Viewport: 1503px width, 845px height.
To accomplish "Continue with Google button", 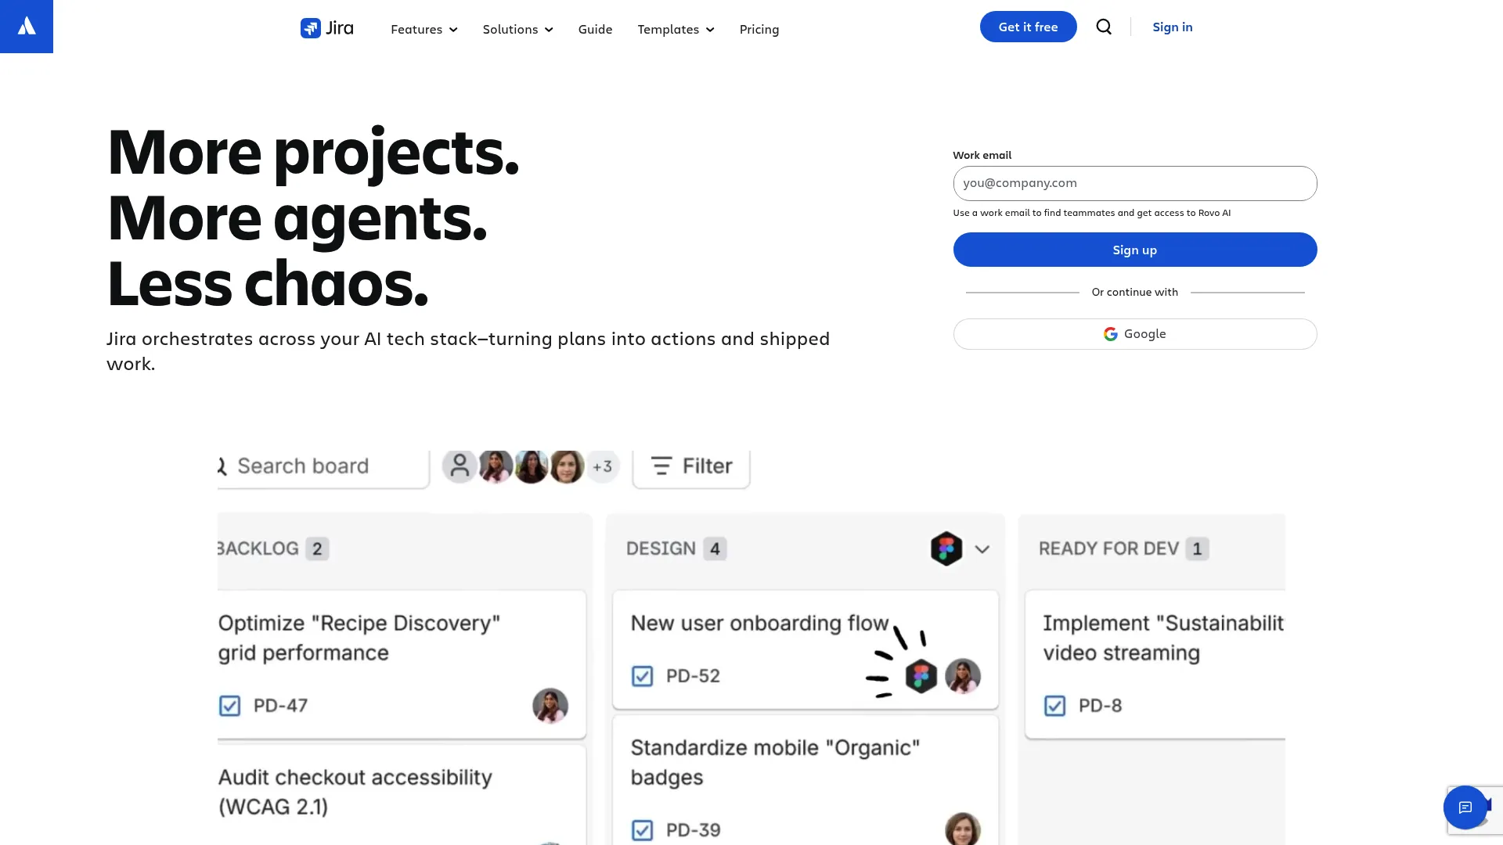I will pos(1135,334).
